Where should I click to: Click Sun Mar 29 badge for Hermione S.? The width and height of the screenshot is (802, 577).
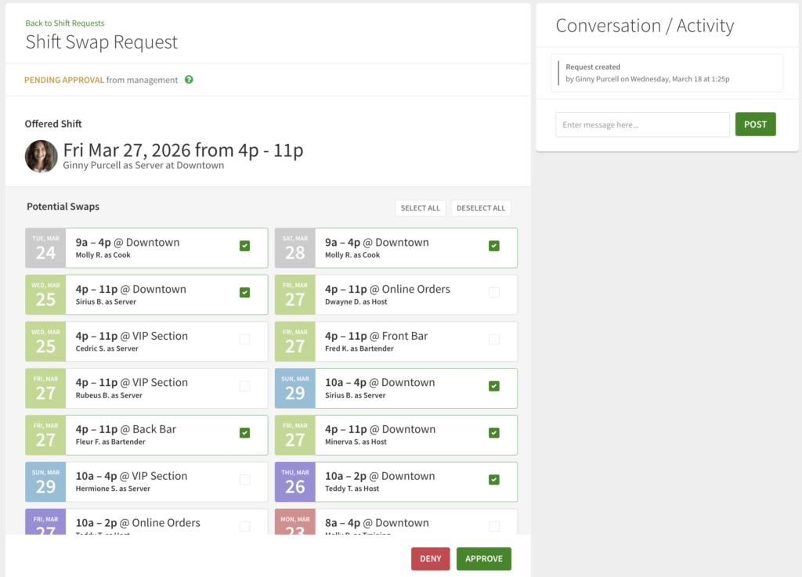pos(45,481)
